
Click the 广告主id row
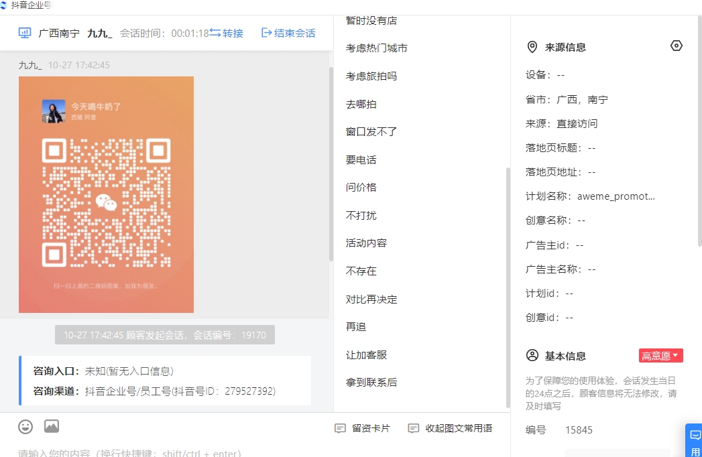pyautogui.click(x=554, y=245)
